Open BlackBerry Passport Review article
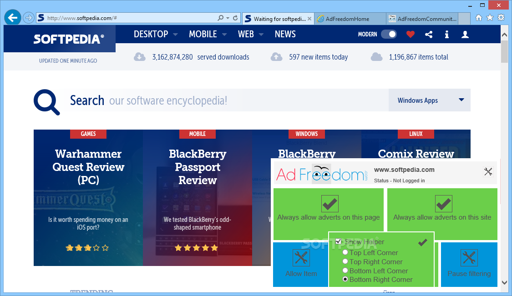Viewport: 512px width, 296px height. (198, 167)
